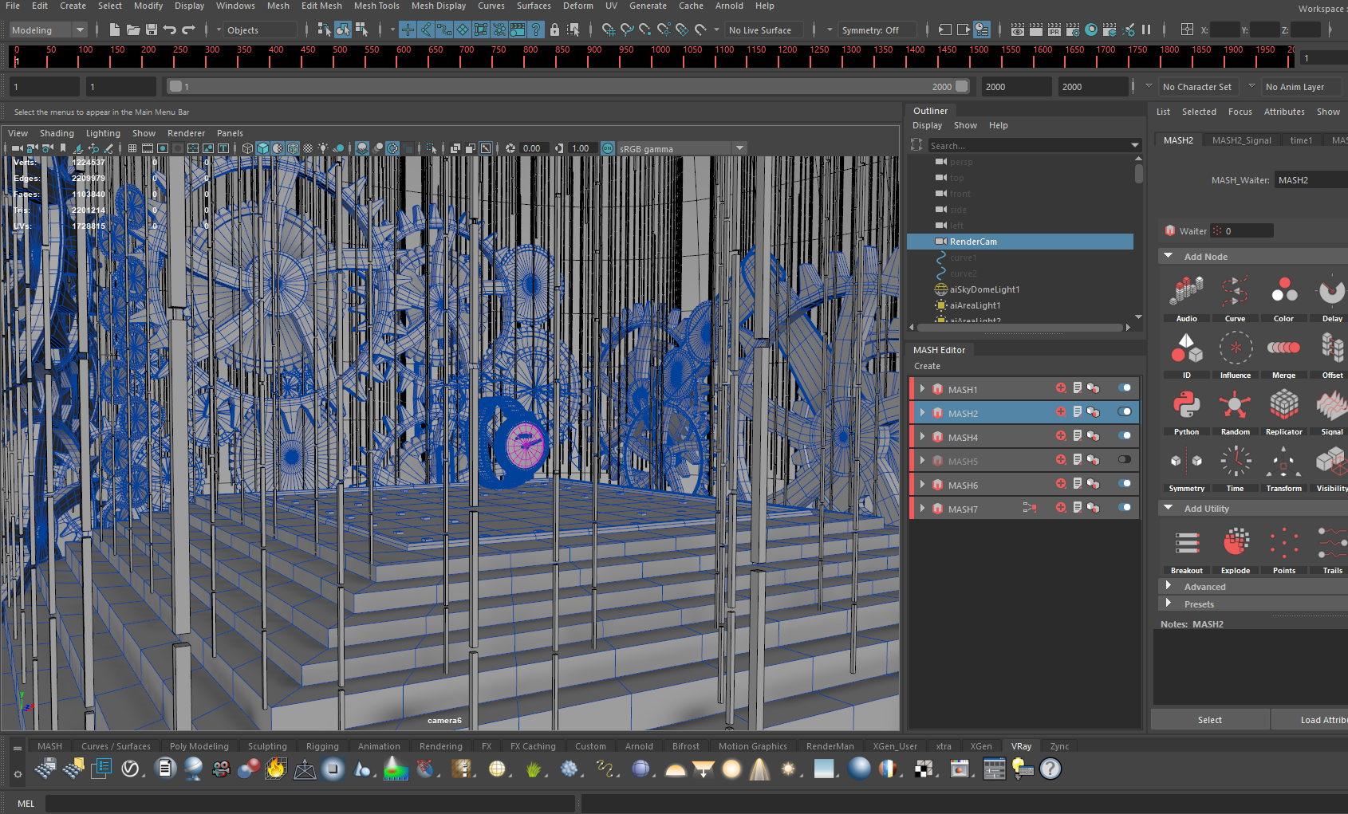1348x814 pixels.
Task: Expand the MASH1 network row
Action: (x=923, y=389)
